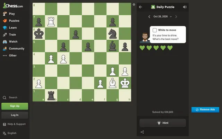Select the white rook on b7

point(51,22)
